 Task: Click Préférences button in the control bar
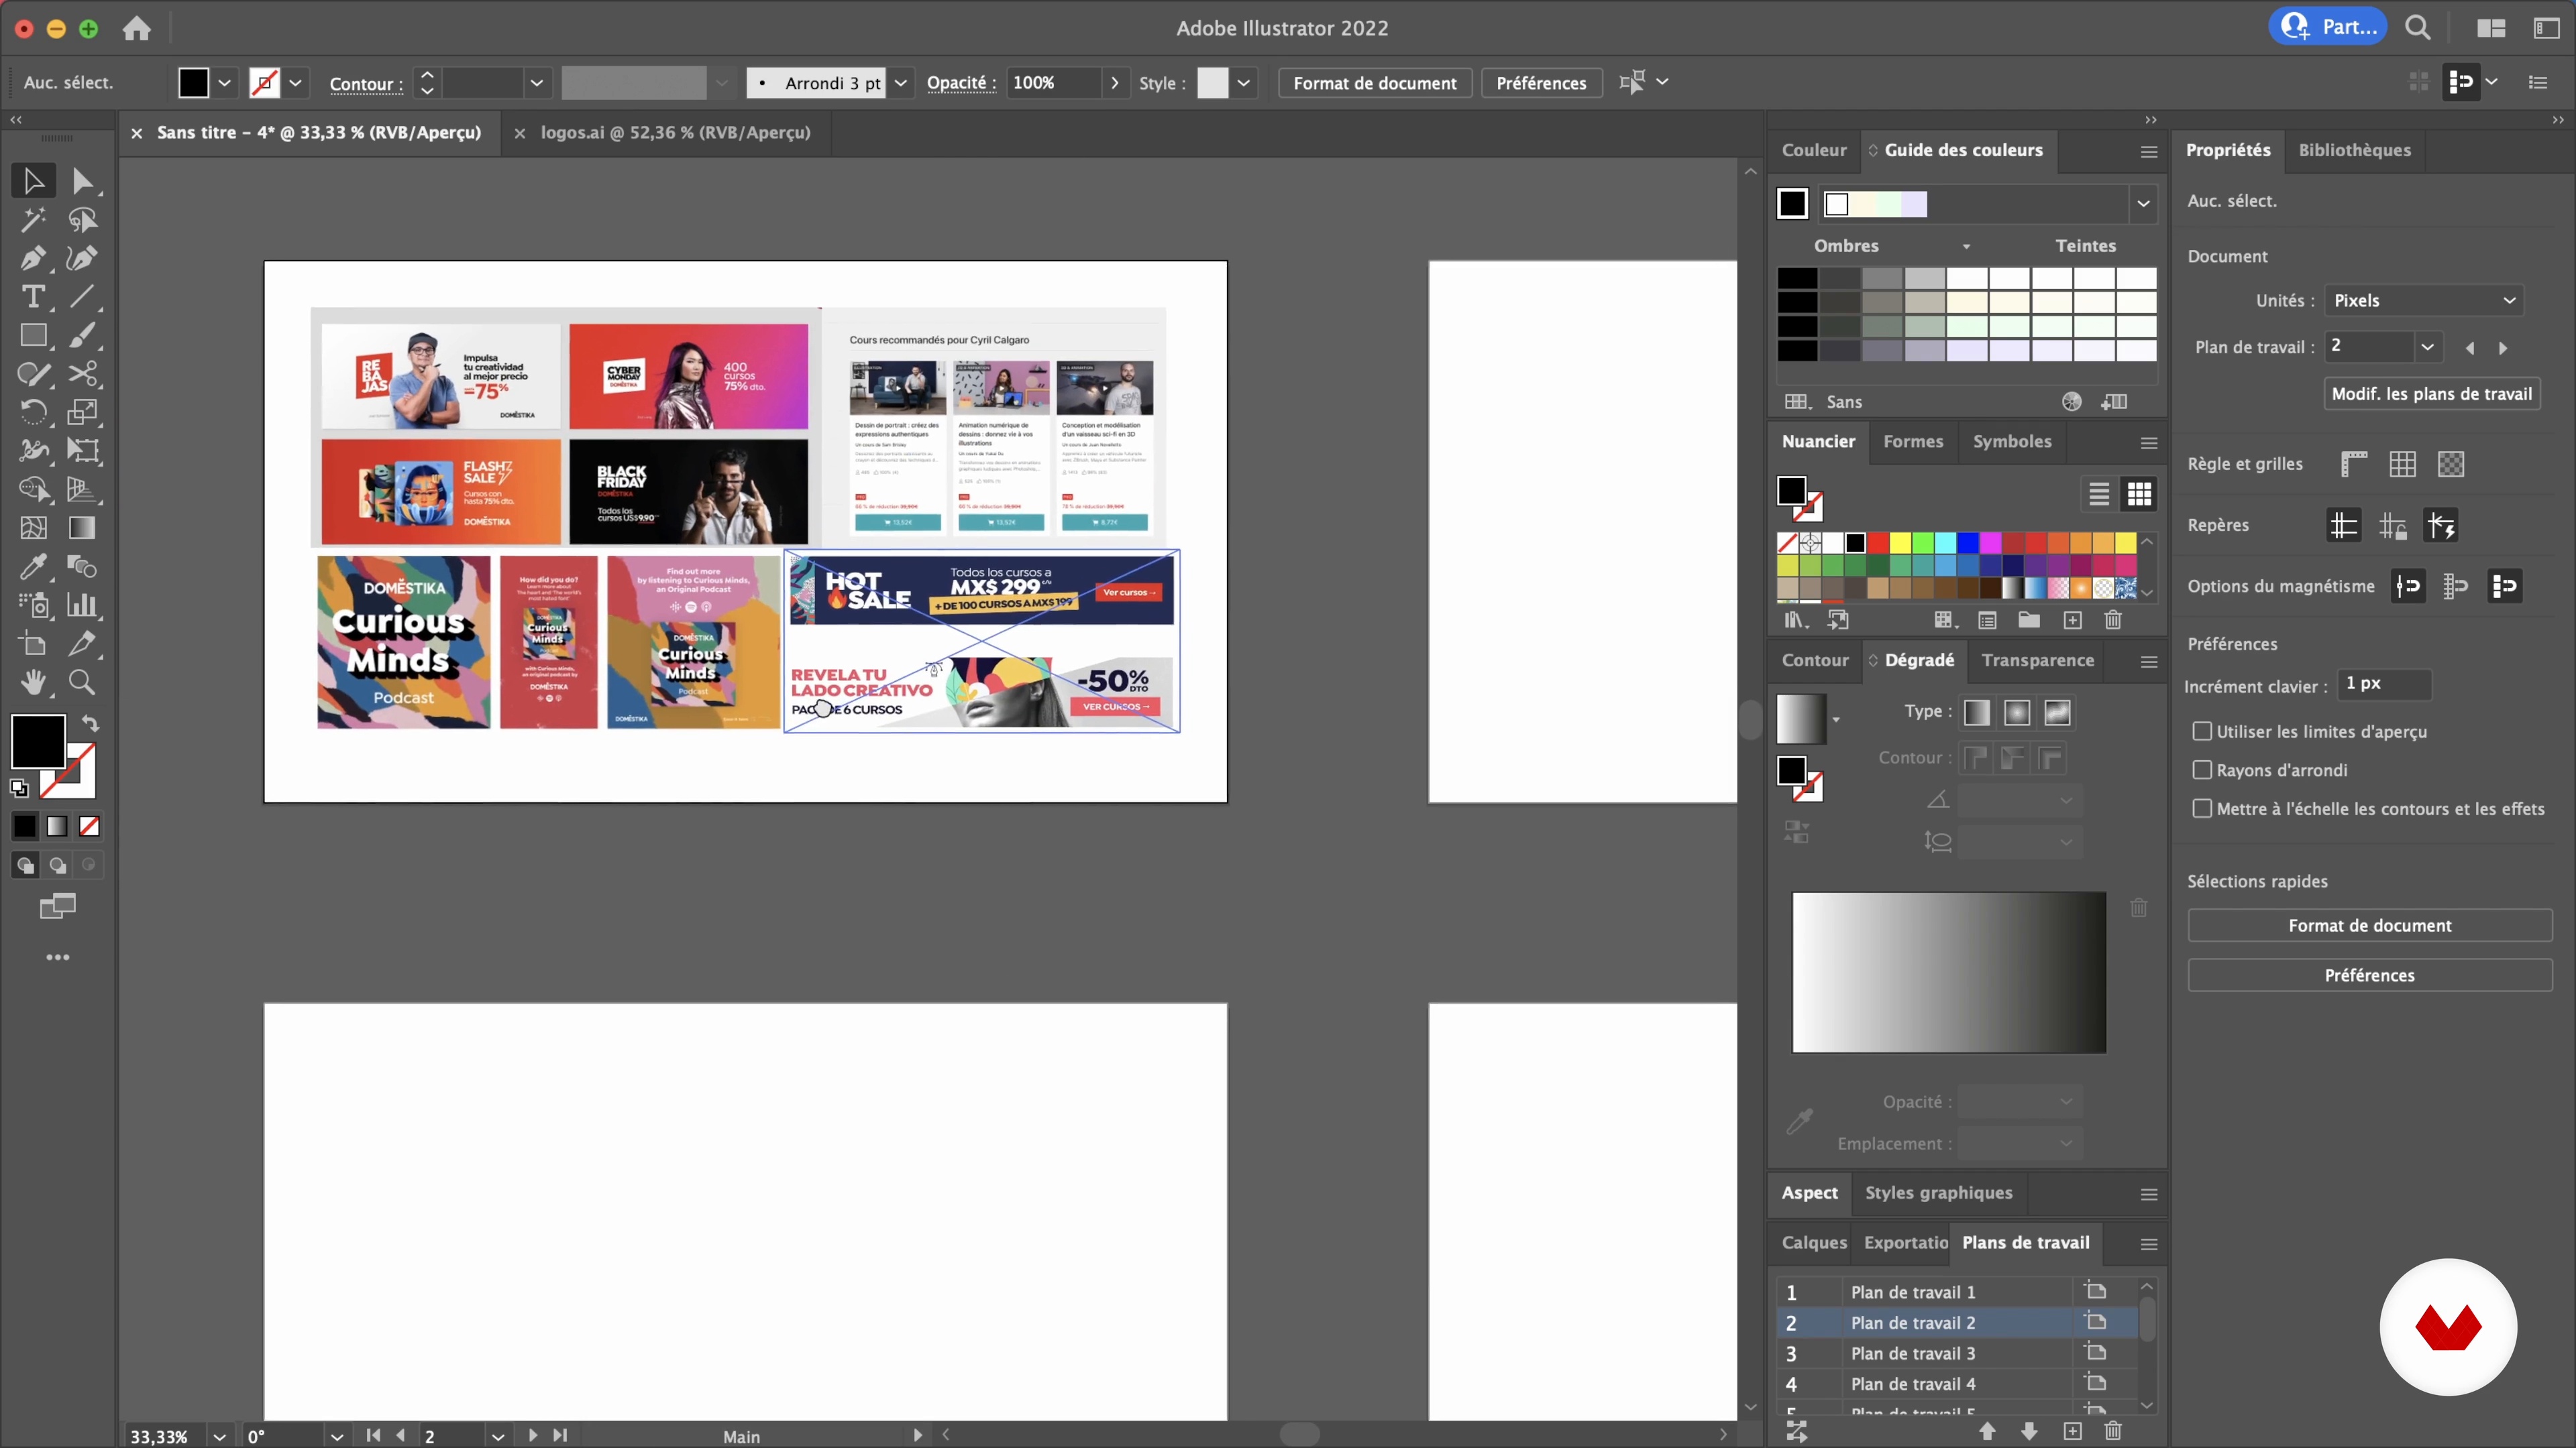coord(1541,83)
